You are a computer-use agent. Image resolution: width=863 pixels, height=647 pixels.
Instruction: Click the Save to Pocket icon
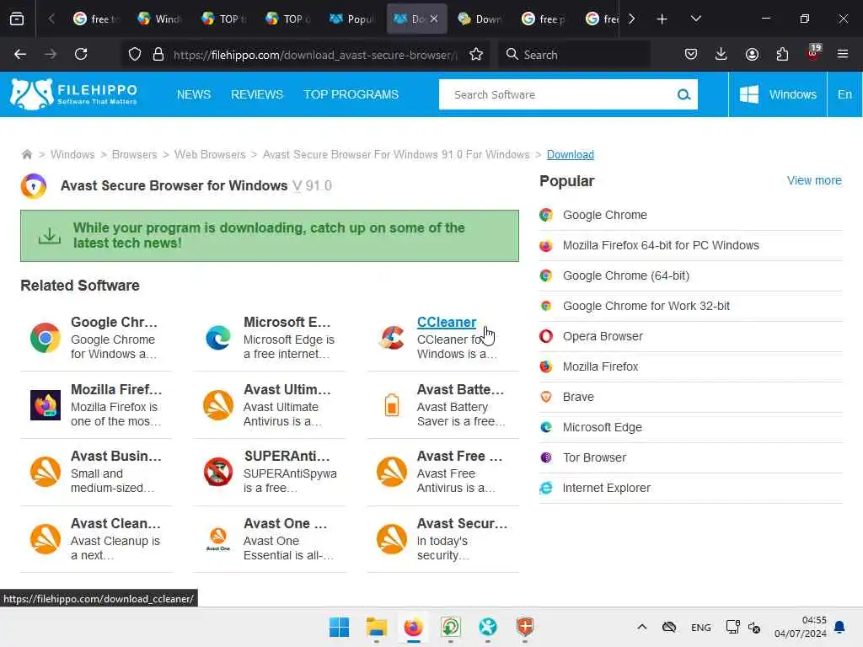click(x=691, y=54)
